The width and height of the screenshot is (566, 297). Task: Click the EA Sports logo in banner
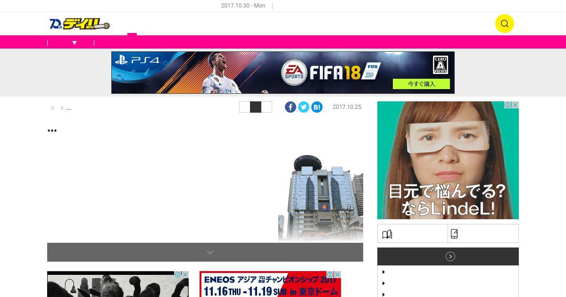pos(294,73)
